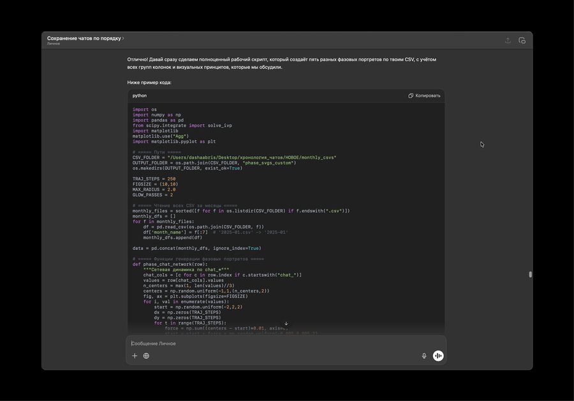Toggle the globe web search icon
574x401 pixels.
coord(146,356)
